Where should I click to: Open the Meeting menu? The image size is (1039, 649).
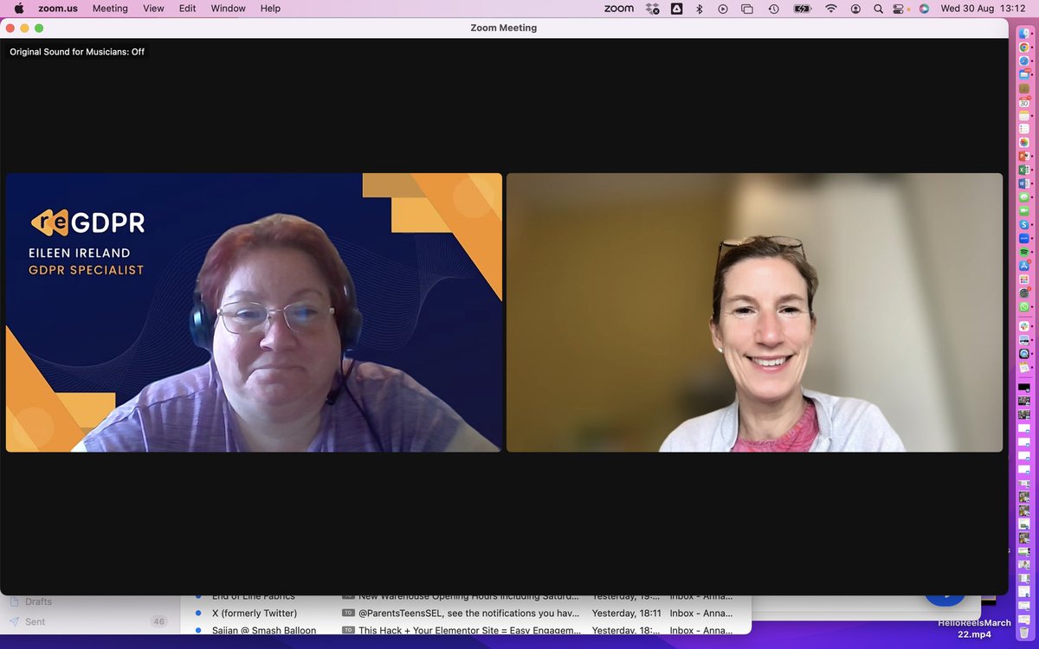(x=110, y=9)
